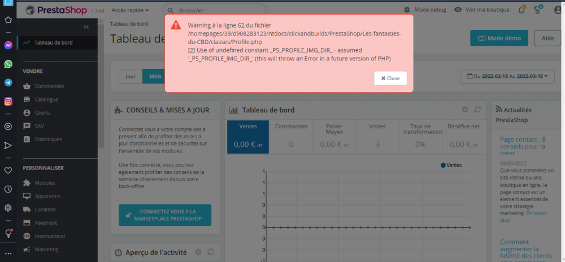Select the Taux de transformation KPI tab
Viewport: 565px width, 262px height.
(420, 137)
